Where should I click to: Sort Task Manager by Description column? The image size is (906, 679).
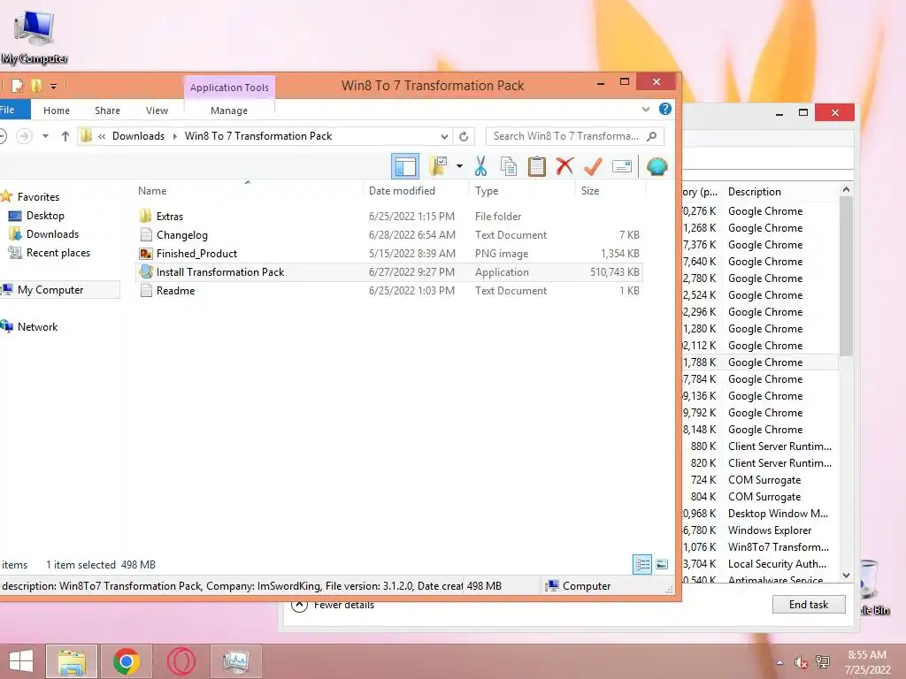click(754, 192)
